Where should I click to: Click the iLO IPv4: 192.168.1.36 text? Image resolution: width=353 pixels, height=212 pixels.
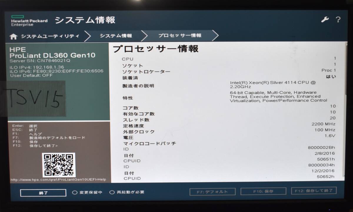pyautogui.click(x=37, y=67)
